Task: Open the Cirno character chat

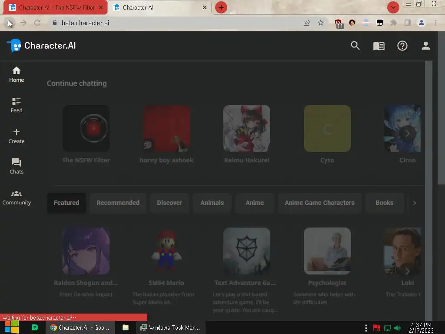Action: click(402, 134)
